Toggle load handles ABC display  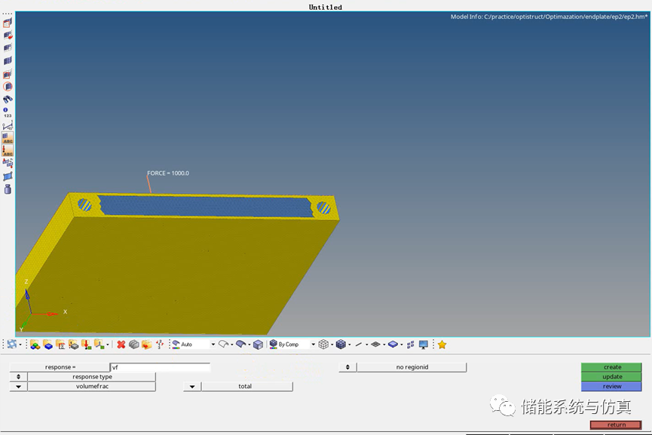click(x=8, y=150)
